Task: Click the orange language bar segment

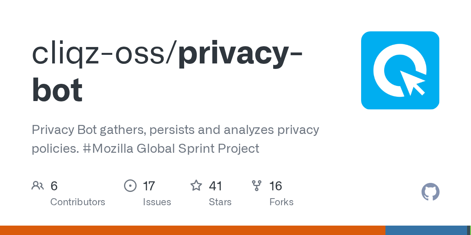Action: pyautogui.click(x=192, y=230)
